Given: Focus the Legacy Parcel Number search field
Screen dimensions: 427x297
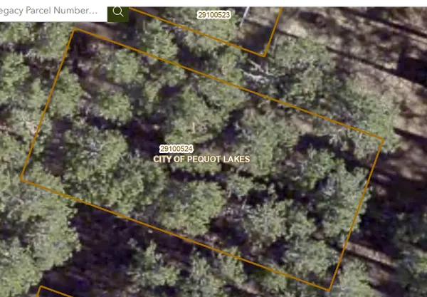Looking at the screenshot, I should [x=53, y=11].
